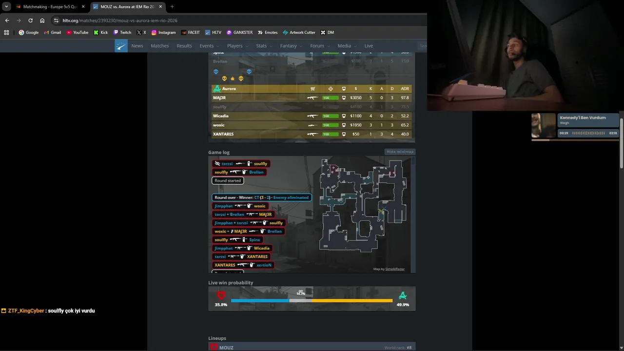
Task: Open the Kick bookmark
Action: pos(101,33)
